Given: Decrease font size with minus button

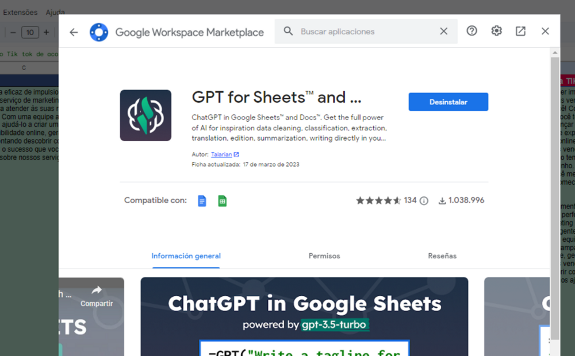Looking at the screenshot, I should click(13, 32).
